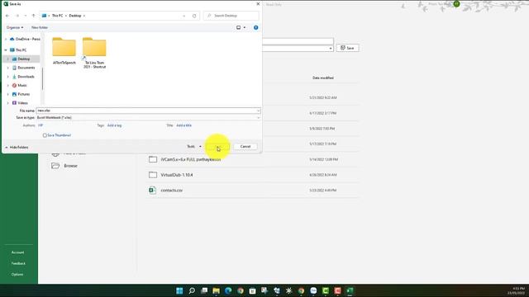Select the Tai Lieu Toan 2021 shortcut folder

click(94, 53)
